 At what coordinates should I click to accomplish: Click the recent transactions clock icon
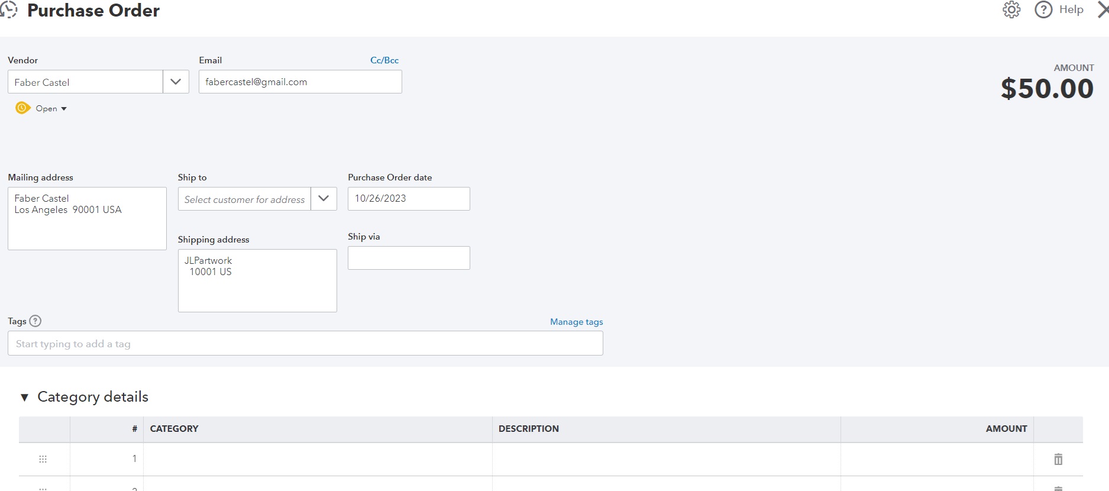pyautogui.click(x=8, y=9)
